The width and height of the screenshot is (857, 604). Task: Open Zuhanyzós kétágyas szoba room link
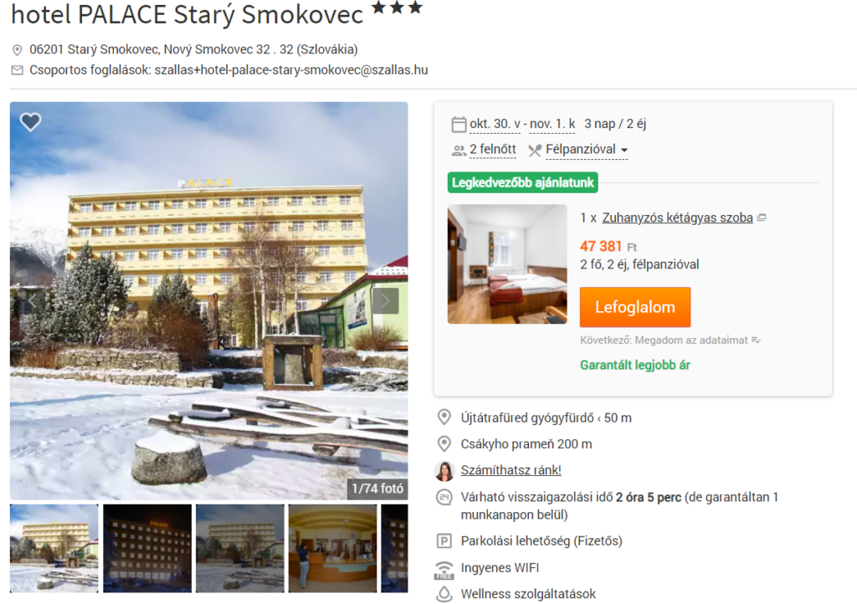(x=677, y=218)
